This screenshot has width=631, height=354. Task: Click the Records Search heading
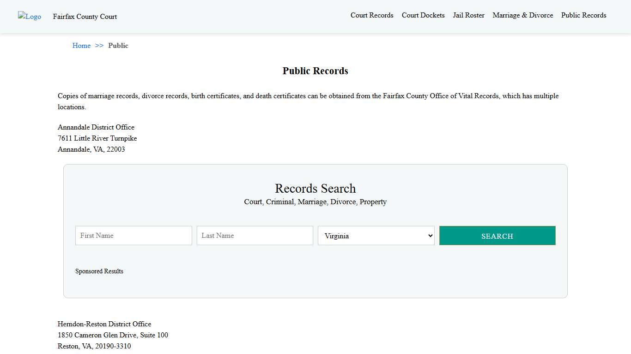[x=315, y=189]
